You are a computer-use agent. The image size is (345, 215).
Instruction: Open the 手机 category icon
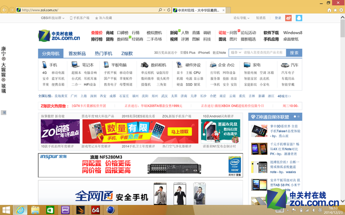click(44, 64)
